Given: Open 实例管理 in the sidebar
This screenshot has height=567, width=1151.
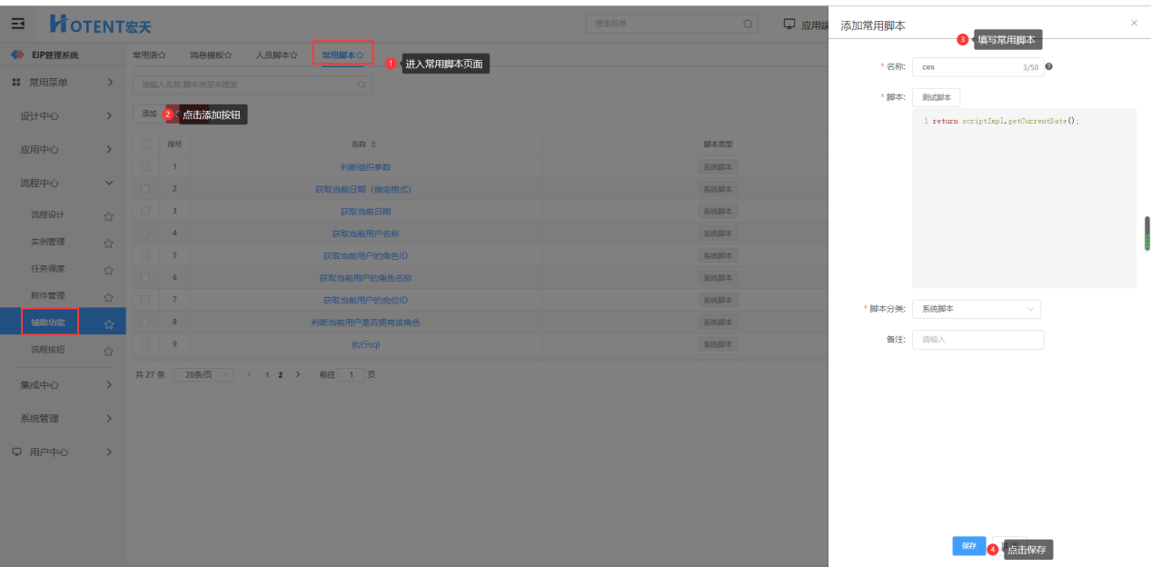Looking at the screenshot, I should (x=47, y=242).
